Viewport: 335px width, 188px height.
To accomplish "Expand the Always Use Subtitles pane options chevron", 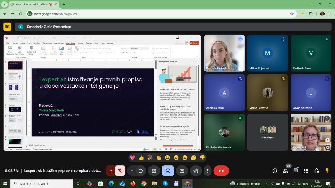I will point(193,61).
